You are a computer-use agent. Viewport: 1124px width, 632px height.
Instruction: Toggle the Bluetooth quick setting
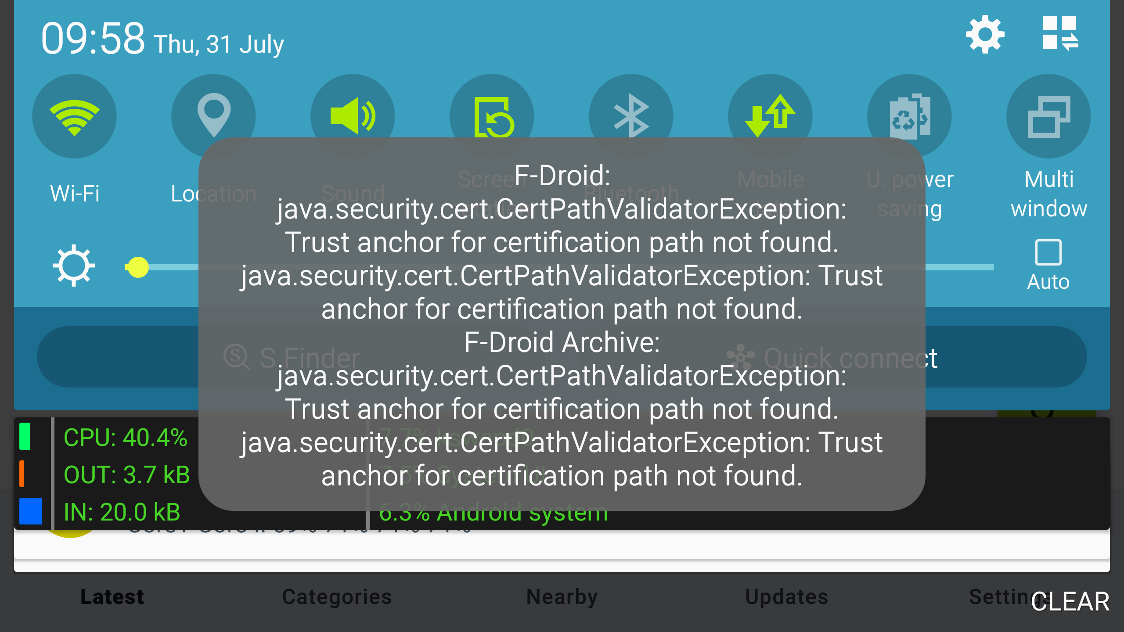(x=631, y=116)
